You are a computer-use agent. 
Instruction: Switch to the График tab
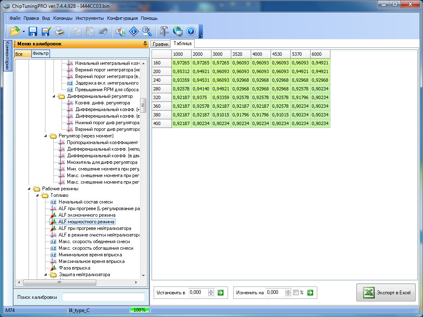161,44
